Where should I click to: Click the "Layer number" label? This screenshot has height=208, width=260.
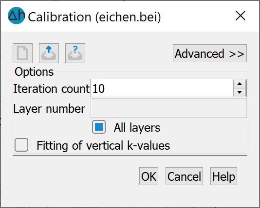tap(49, 109)
